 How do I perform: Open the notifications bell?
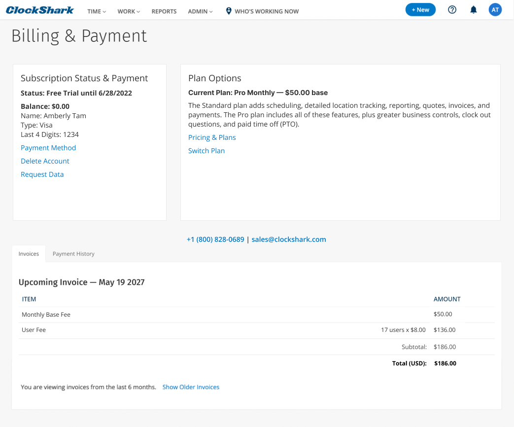pos(474,10)
